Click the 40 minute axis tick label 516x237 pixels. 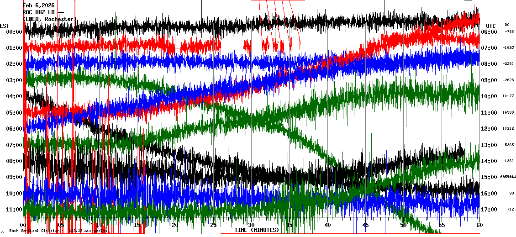click(x=327, y=225)
